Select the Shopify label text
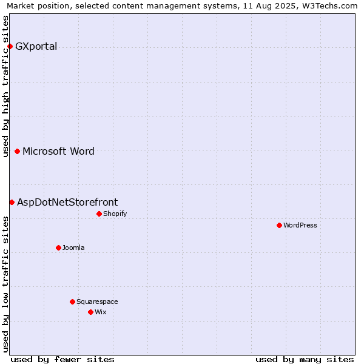The width and height of the screenshot is (364, 364). click(x=115, y=214)
